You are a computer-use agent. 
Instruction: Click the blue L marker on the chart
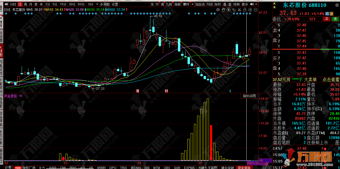(x=230, y=91)
